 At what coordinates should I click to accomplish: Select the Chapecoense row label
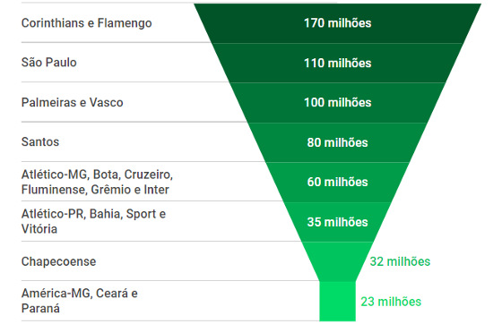click(58, 261)
